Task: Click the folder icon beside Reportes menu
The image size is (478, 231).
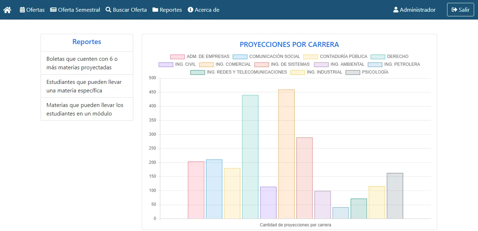Action: [x=155, y=10]
